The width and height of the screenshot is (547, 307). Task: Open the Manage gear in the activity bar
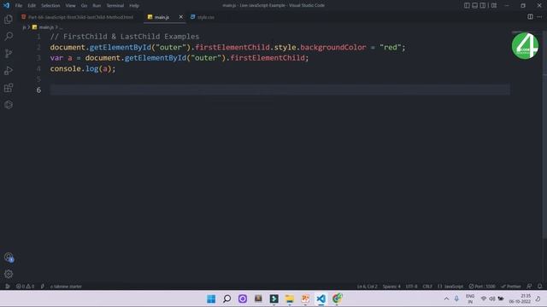(9, 274)
